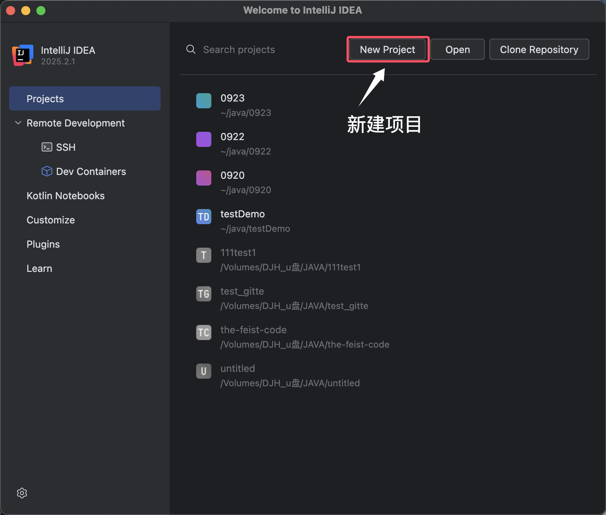Click the path ~/java/testDemo

255,228
